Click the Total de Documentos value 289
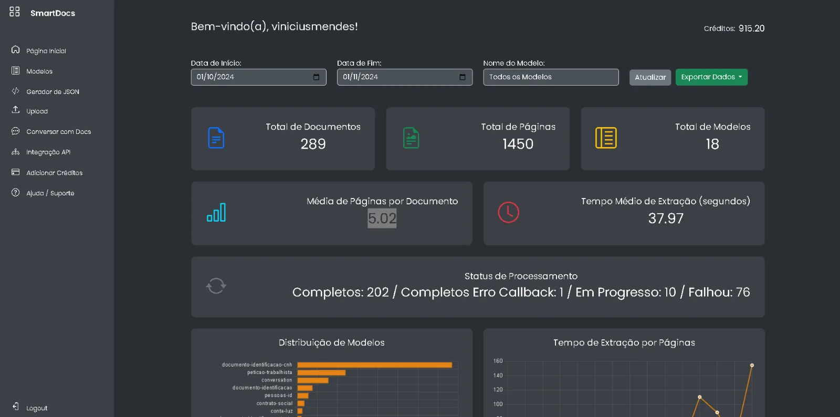 click(313, 144)
